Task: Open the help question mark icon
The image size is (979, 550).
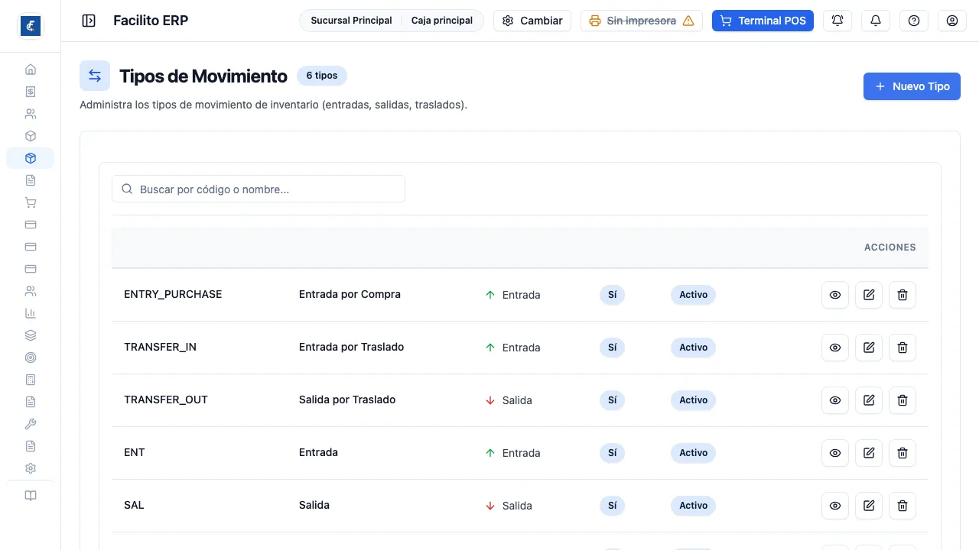Action: pyautogui.click(x=914, y=21)
